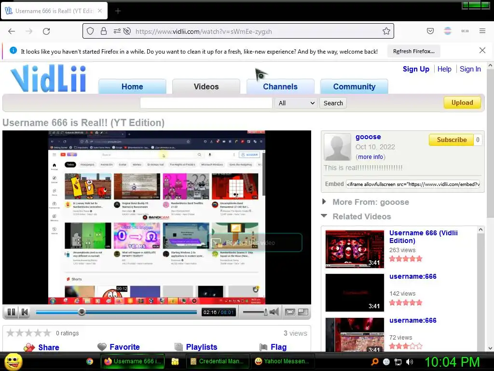This screenshot has width=494, height=371.
Task: Click the Sign In link
Action: pyautogui.click(x=470, y=69)
